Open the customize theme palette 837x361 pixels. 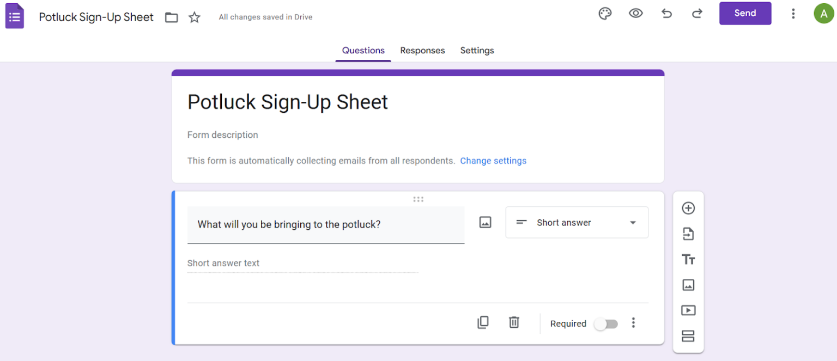tap(605, 14)
